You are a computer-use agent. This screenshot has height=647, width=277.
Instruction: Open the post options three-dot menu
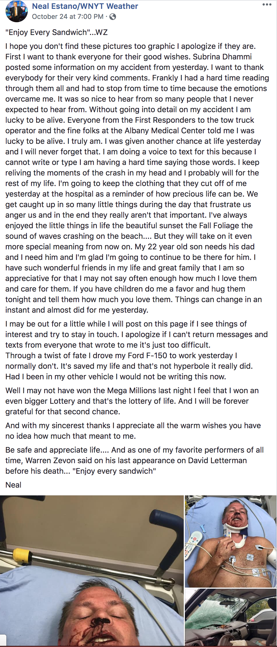click(x=267, y=4)
